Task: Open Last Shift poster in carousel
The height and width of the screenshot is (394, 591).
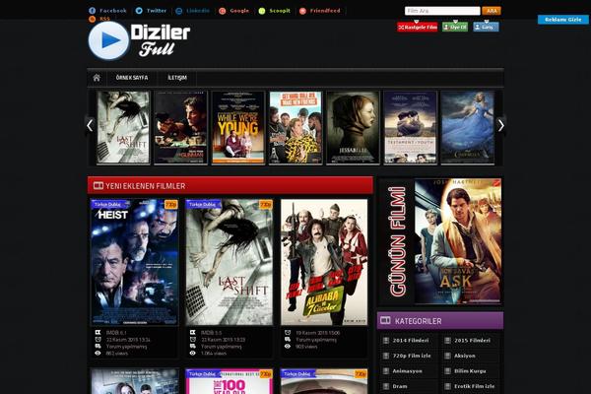Action: [123, 127]
